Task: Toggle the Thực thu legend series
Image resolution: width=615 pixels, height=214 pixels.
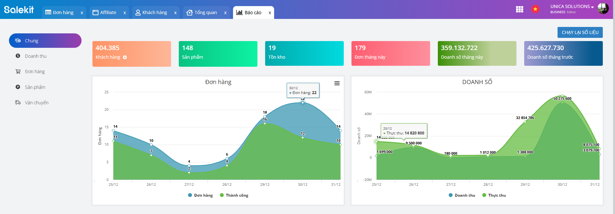Action: pos(494,195)
